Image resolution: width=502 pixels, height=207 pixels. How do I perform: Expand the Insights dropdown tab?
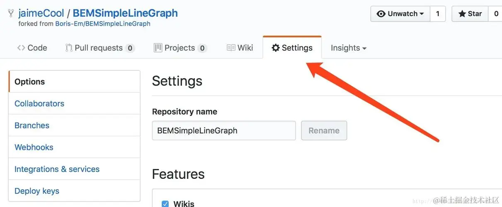point(349,48)
